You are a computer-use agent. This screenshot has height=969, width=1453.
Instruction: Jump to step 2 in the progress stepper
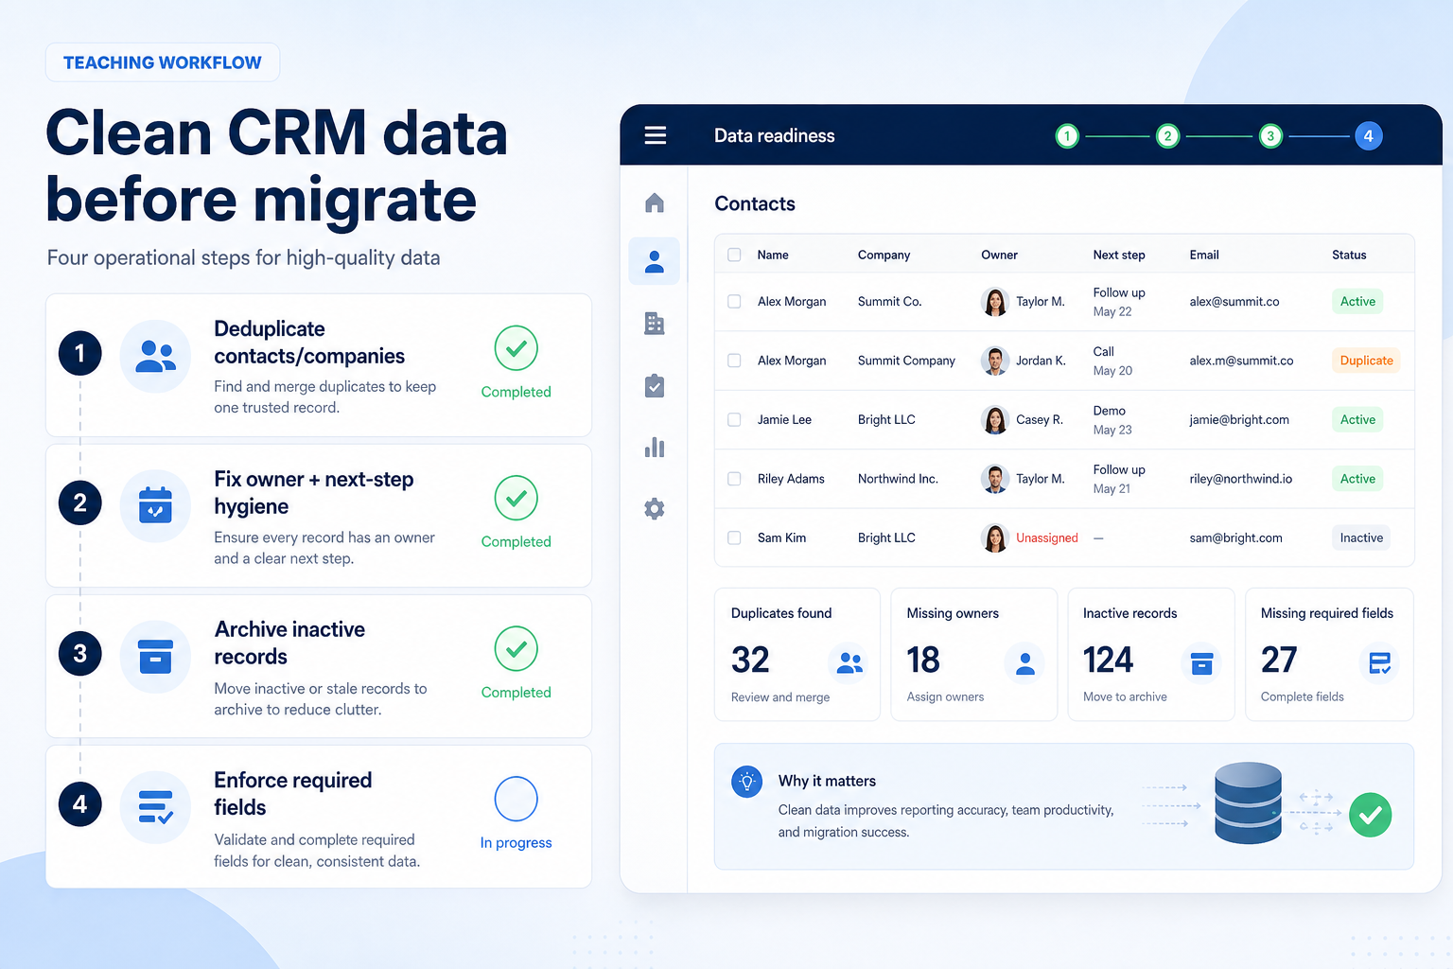click(x=1167, y=136)
